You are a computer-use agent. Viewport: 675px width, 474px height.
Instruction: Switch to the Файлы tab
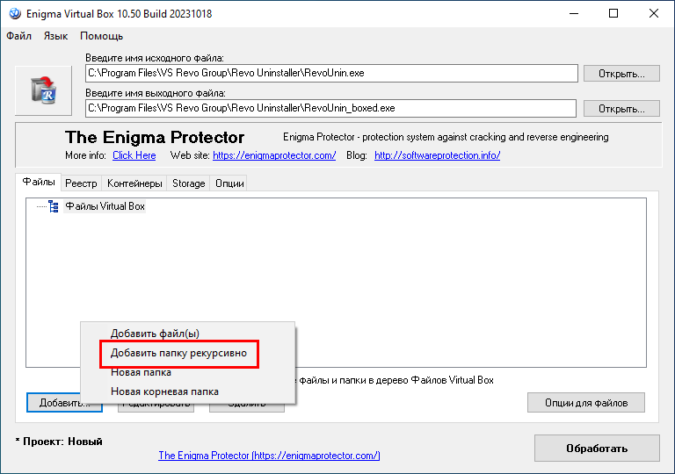point(39,183)
